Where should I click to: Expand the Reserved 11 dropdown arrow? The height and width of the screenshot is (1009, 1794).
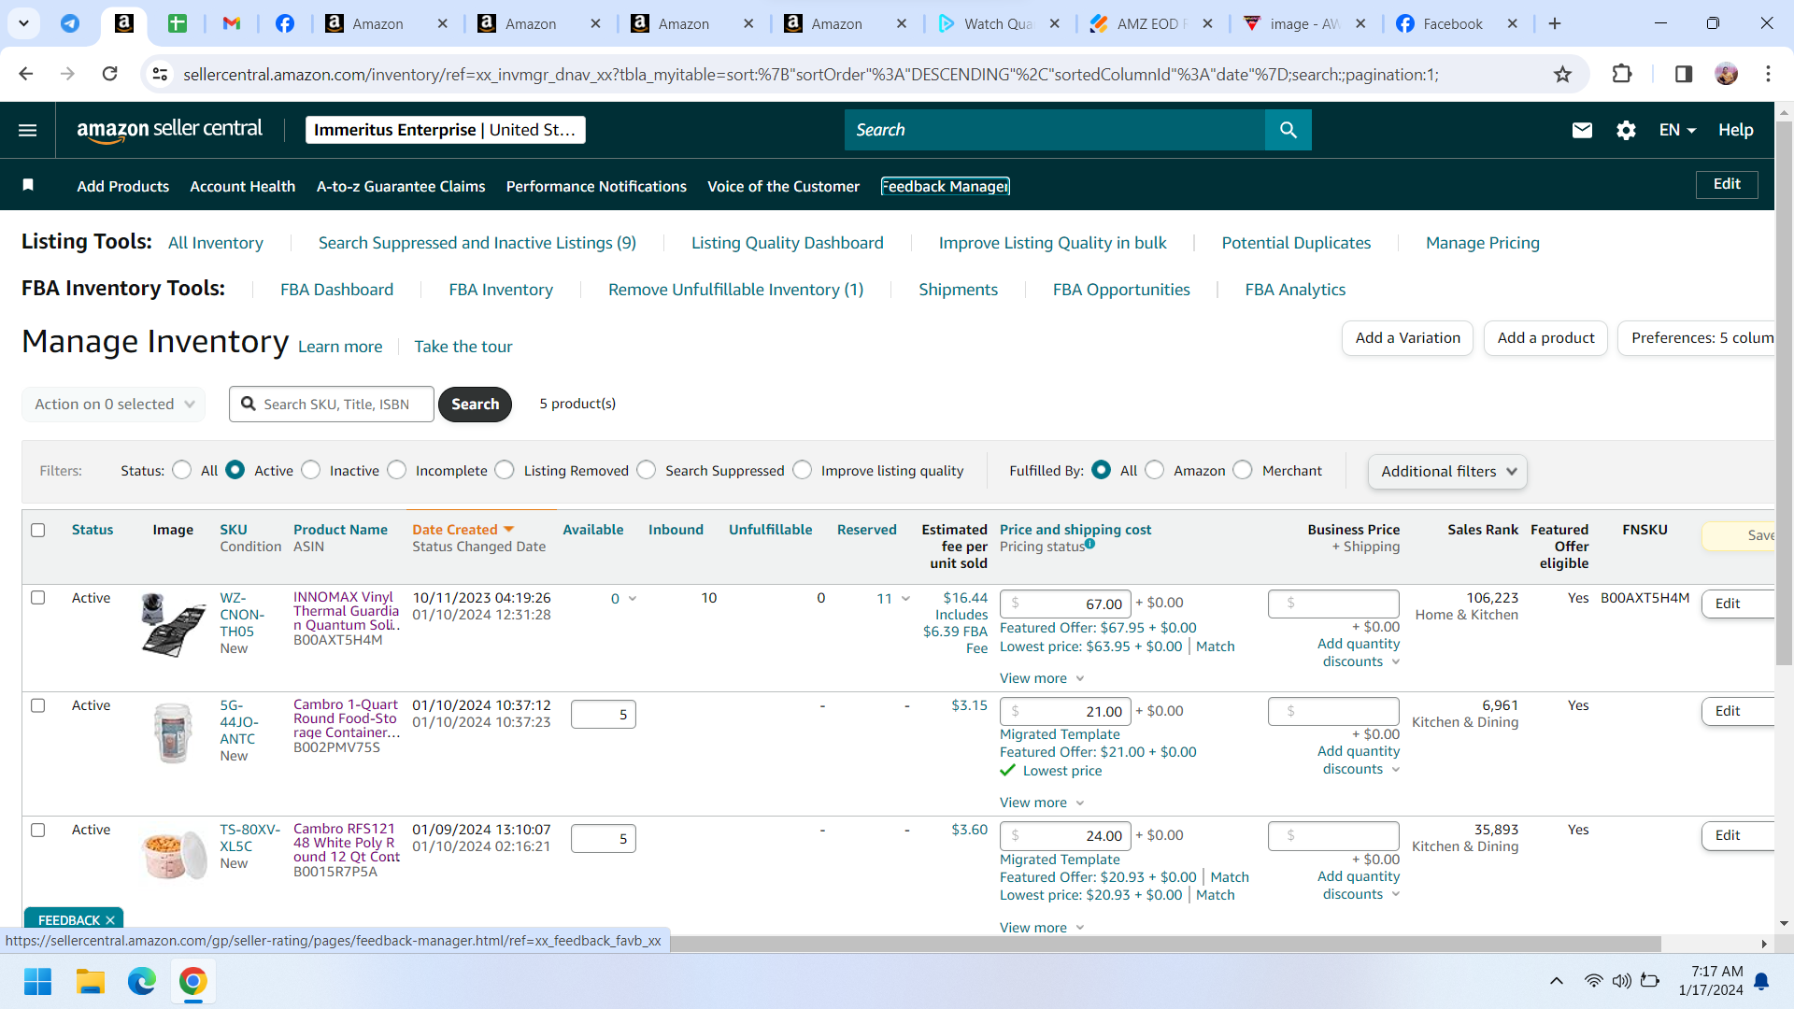click(905, 599)
